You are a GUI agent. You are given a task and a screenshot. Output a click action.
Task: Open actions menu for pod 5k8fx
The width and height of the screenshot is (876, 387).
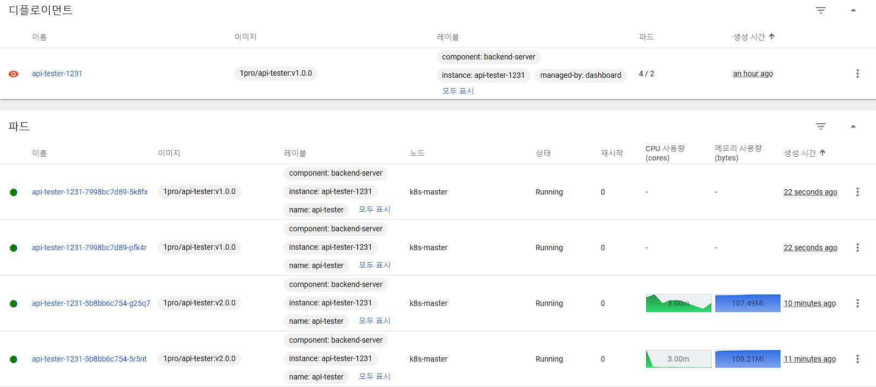click(857, 192)
